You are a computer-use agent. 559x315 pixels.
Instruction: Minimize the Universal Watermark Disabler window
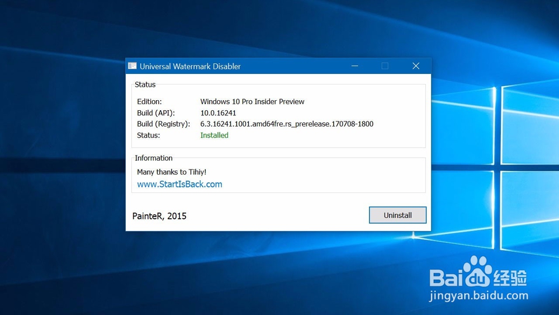(355, 66)
